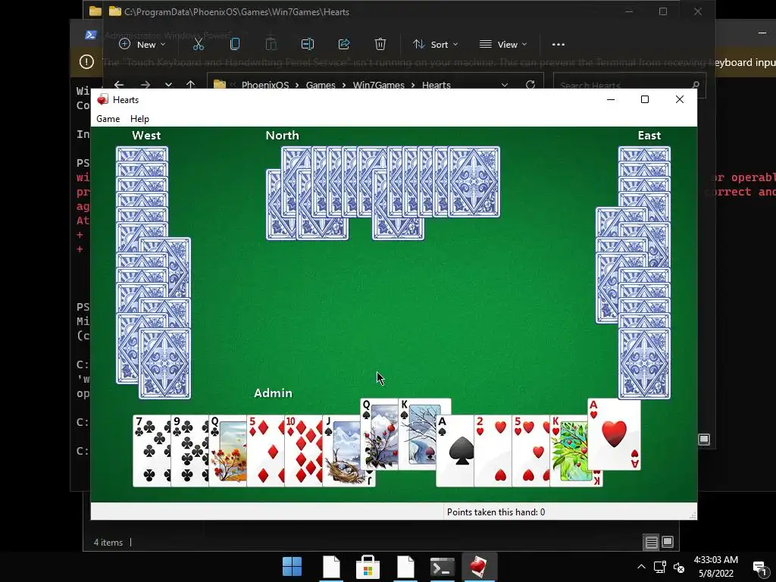Select the 5 of diamonds card
Image resolution: width=776 pixels, height=582 pixels.
[266, 451]
